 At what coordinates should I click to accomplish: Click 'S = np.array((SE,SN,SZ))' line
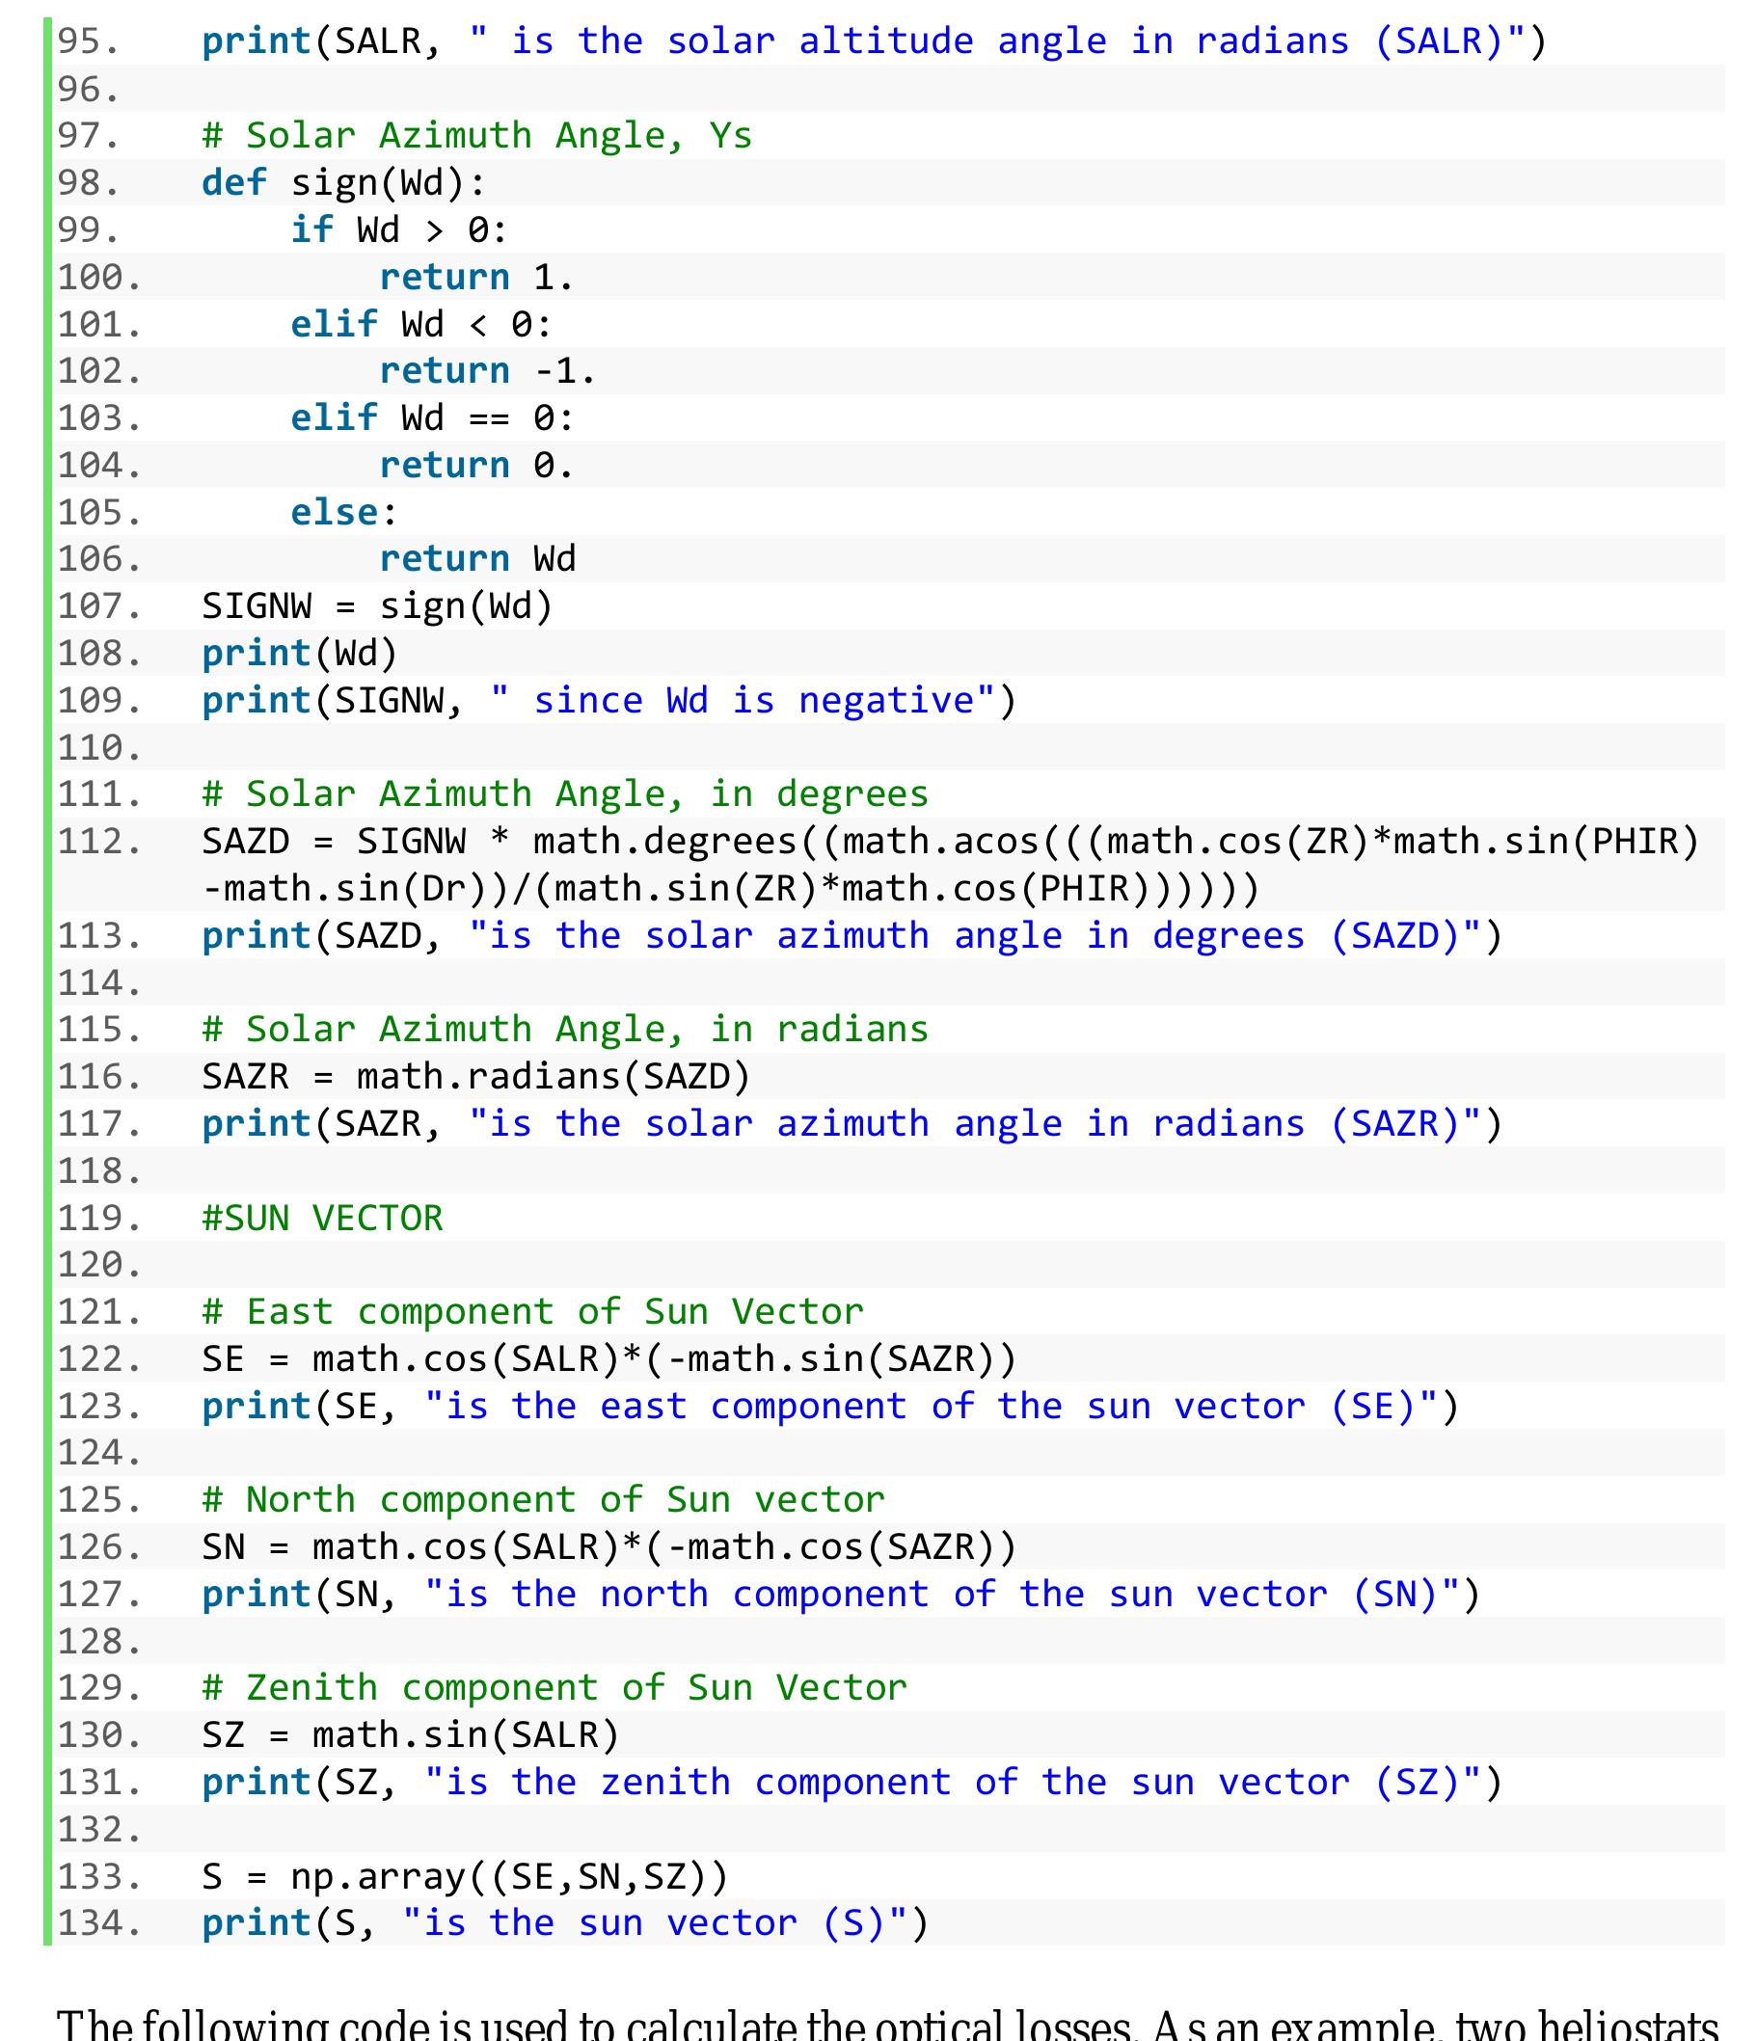coord(464,1876)
